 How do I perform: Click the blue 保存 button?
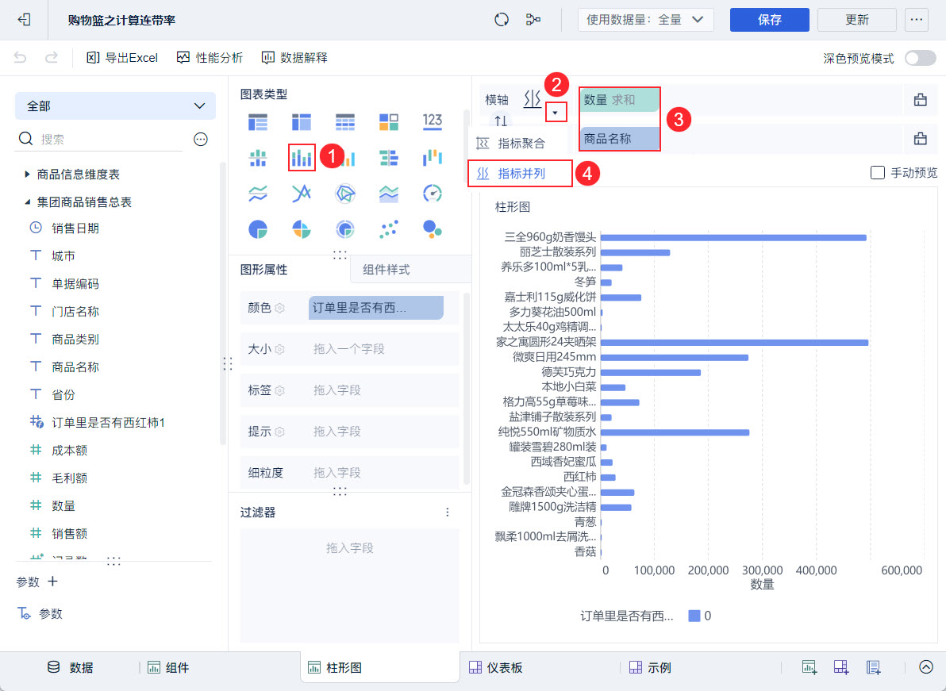pos(769,20)
